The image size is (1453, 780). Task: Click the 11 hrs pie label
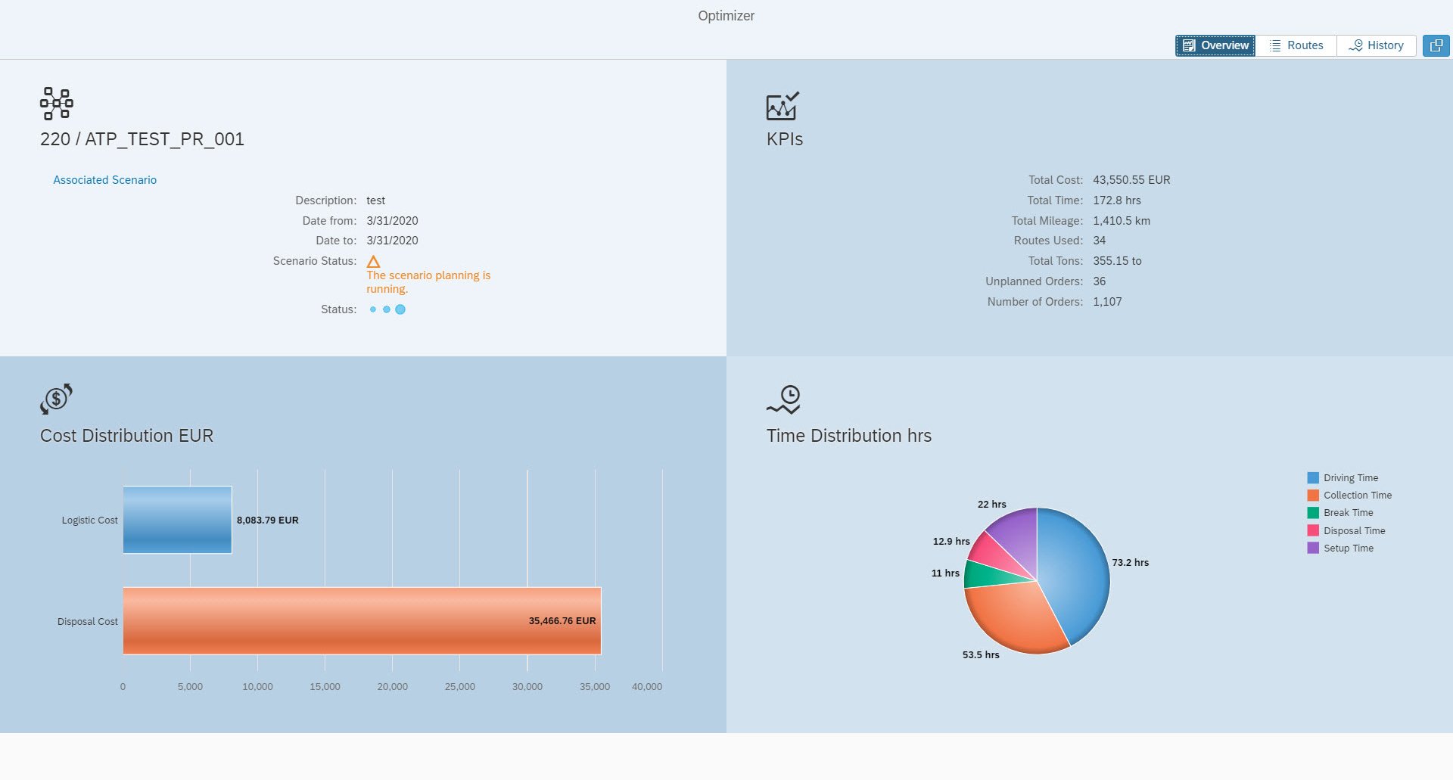[945, 573]
